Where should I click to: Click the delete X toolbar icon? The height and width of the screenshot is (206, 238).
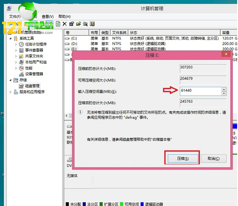[65, 24]
